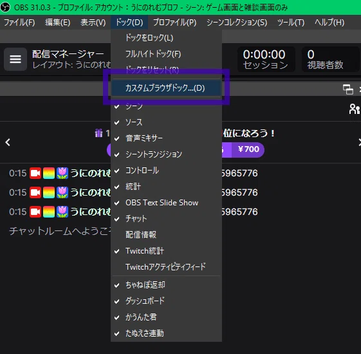
Task: Open the ヘルプ(H) menu
Action: [329, 23]
